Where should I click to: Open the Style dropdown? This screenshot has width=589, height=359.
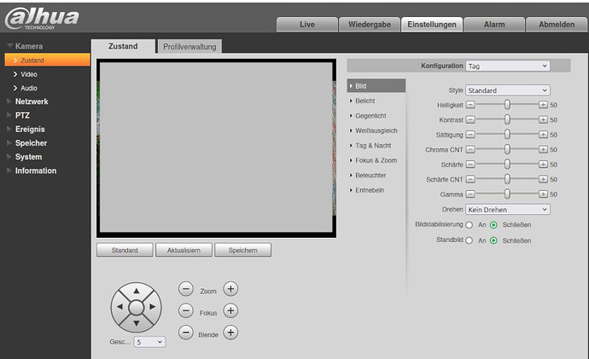pyautogui.click(x=508, y=90)
